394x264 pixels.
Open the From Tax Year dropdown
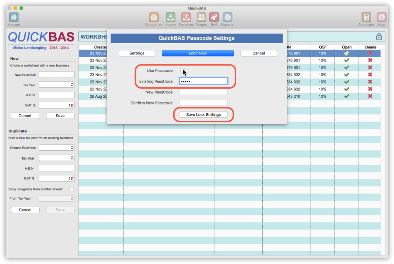(x=56, y=199)
